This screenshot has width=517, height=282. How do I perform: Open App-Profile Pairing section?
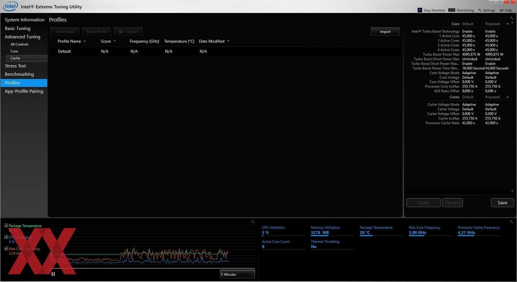coord(24,91)
